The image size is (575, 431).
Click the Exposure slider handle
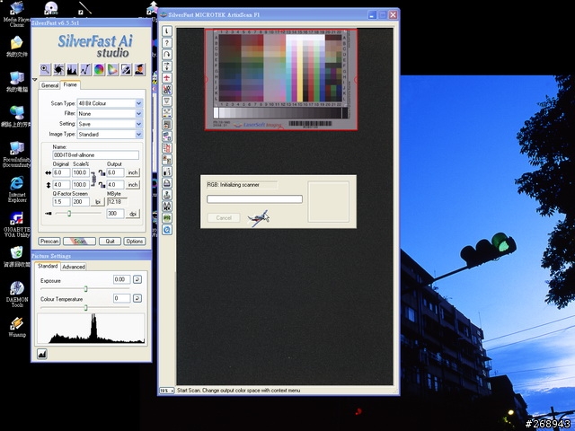[x=86, y=289]
